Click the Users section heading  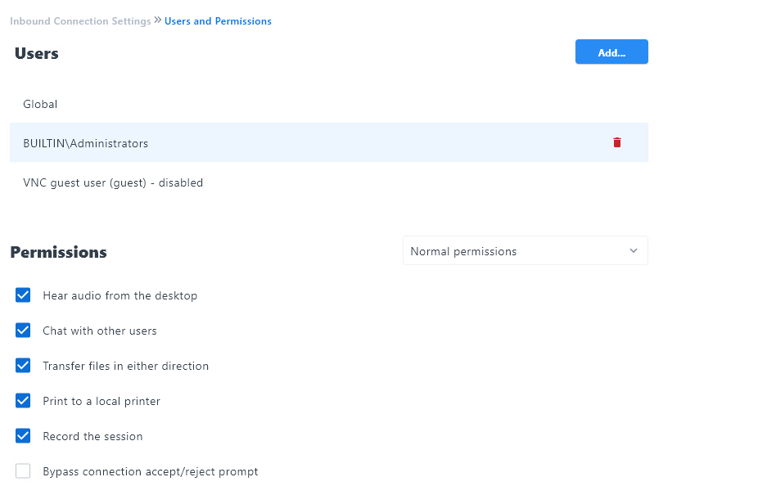36,52
